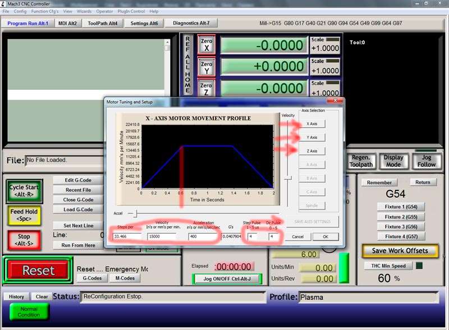This screenshot has height=330, width=449.
Task: Click the Velocity input showing 15000
Action: click(162, 236)
